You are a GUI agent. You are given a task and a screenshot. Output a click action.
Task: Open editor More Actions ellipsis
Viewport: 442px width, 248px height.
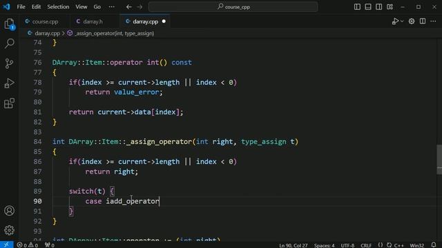[x=433, y=21]
